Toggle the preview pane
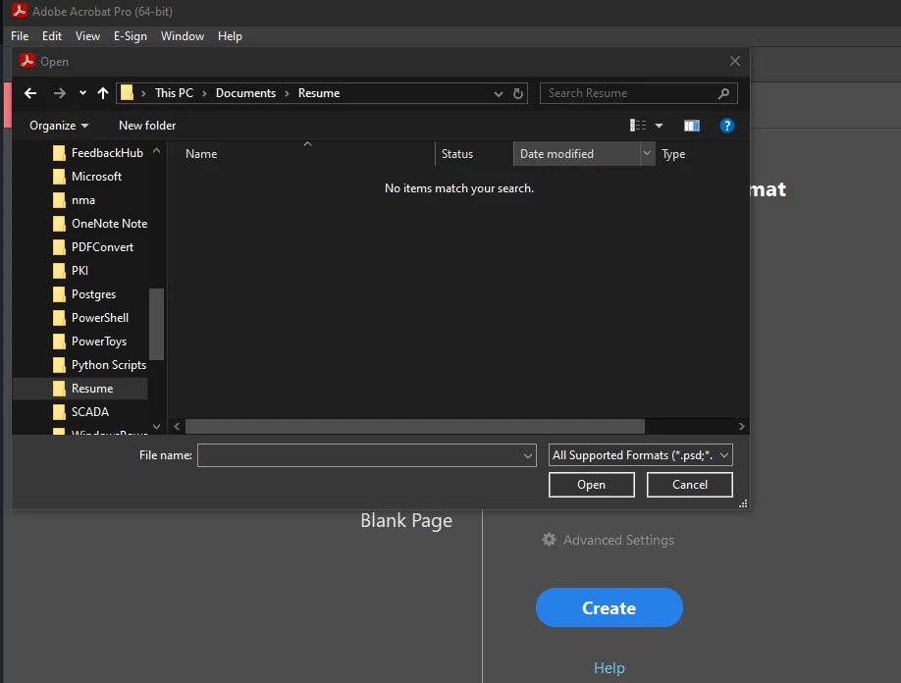Screen dimensions: 901x683 tap(692, 126)
